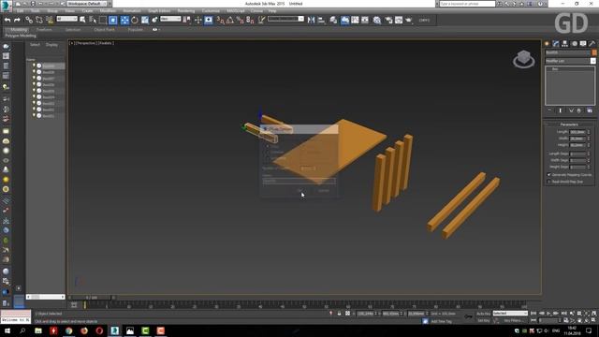Click the Redo arrow in the main toolbar

click(x=17, y=20)
